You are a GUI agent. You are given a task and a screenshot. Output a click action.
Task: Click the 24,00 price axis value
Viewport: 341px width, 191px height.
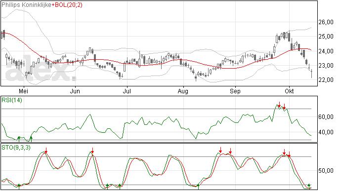(x=326, y=51)
